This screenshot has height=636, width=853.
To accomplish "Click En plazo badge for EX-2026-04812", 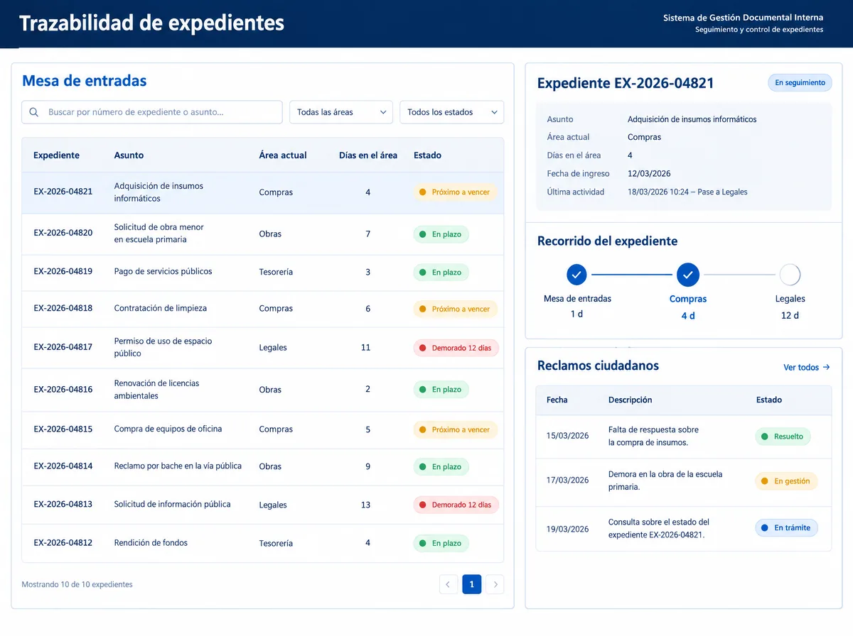I will point(441,543).
